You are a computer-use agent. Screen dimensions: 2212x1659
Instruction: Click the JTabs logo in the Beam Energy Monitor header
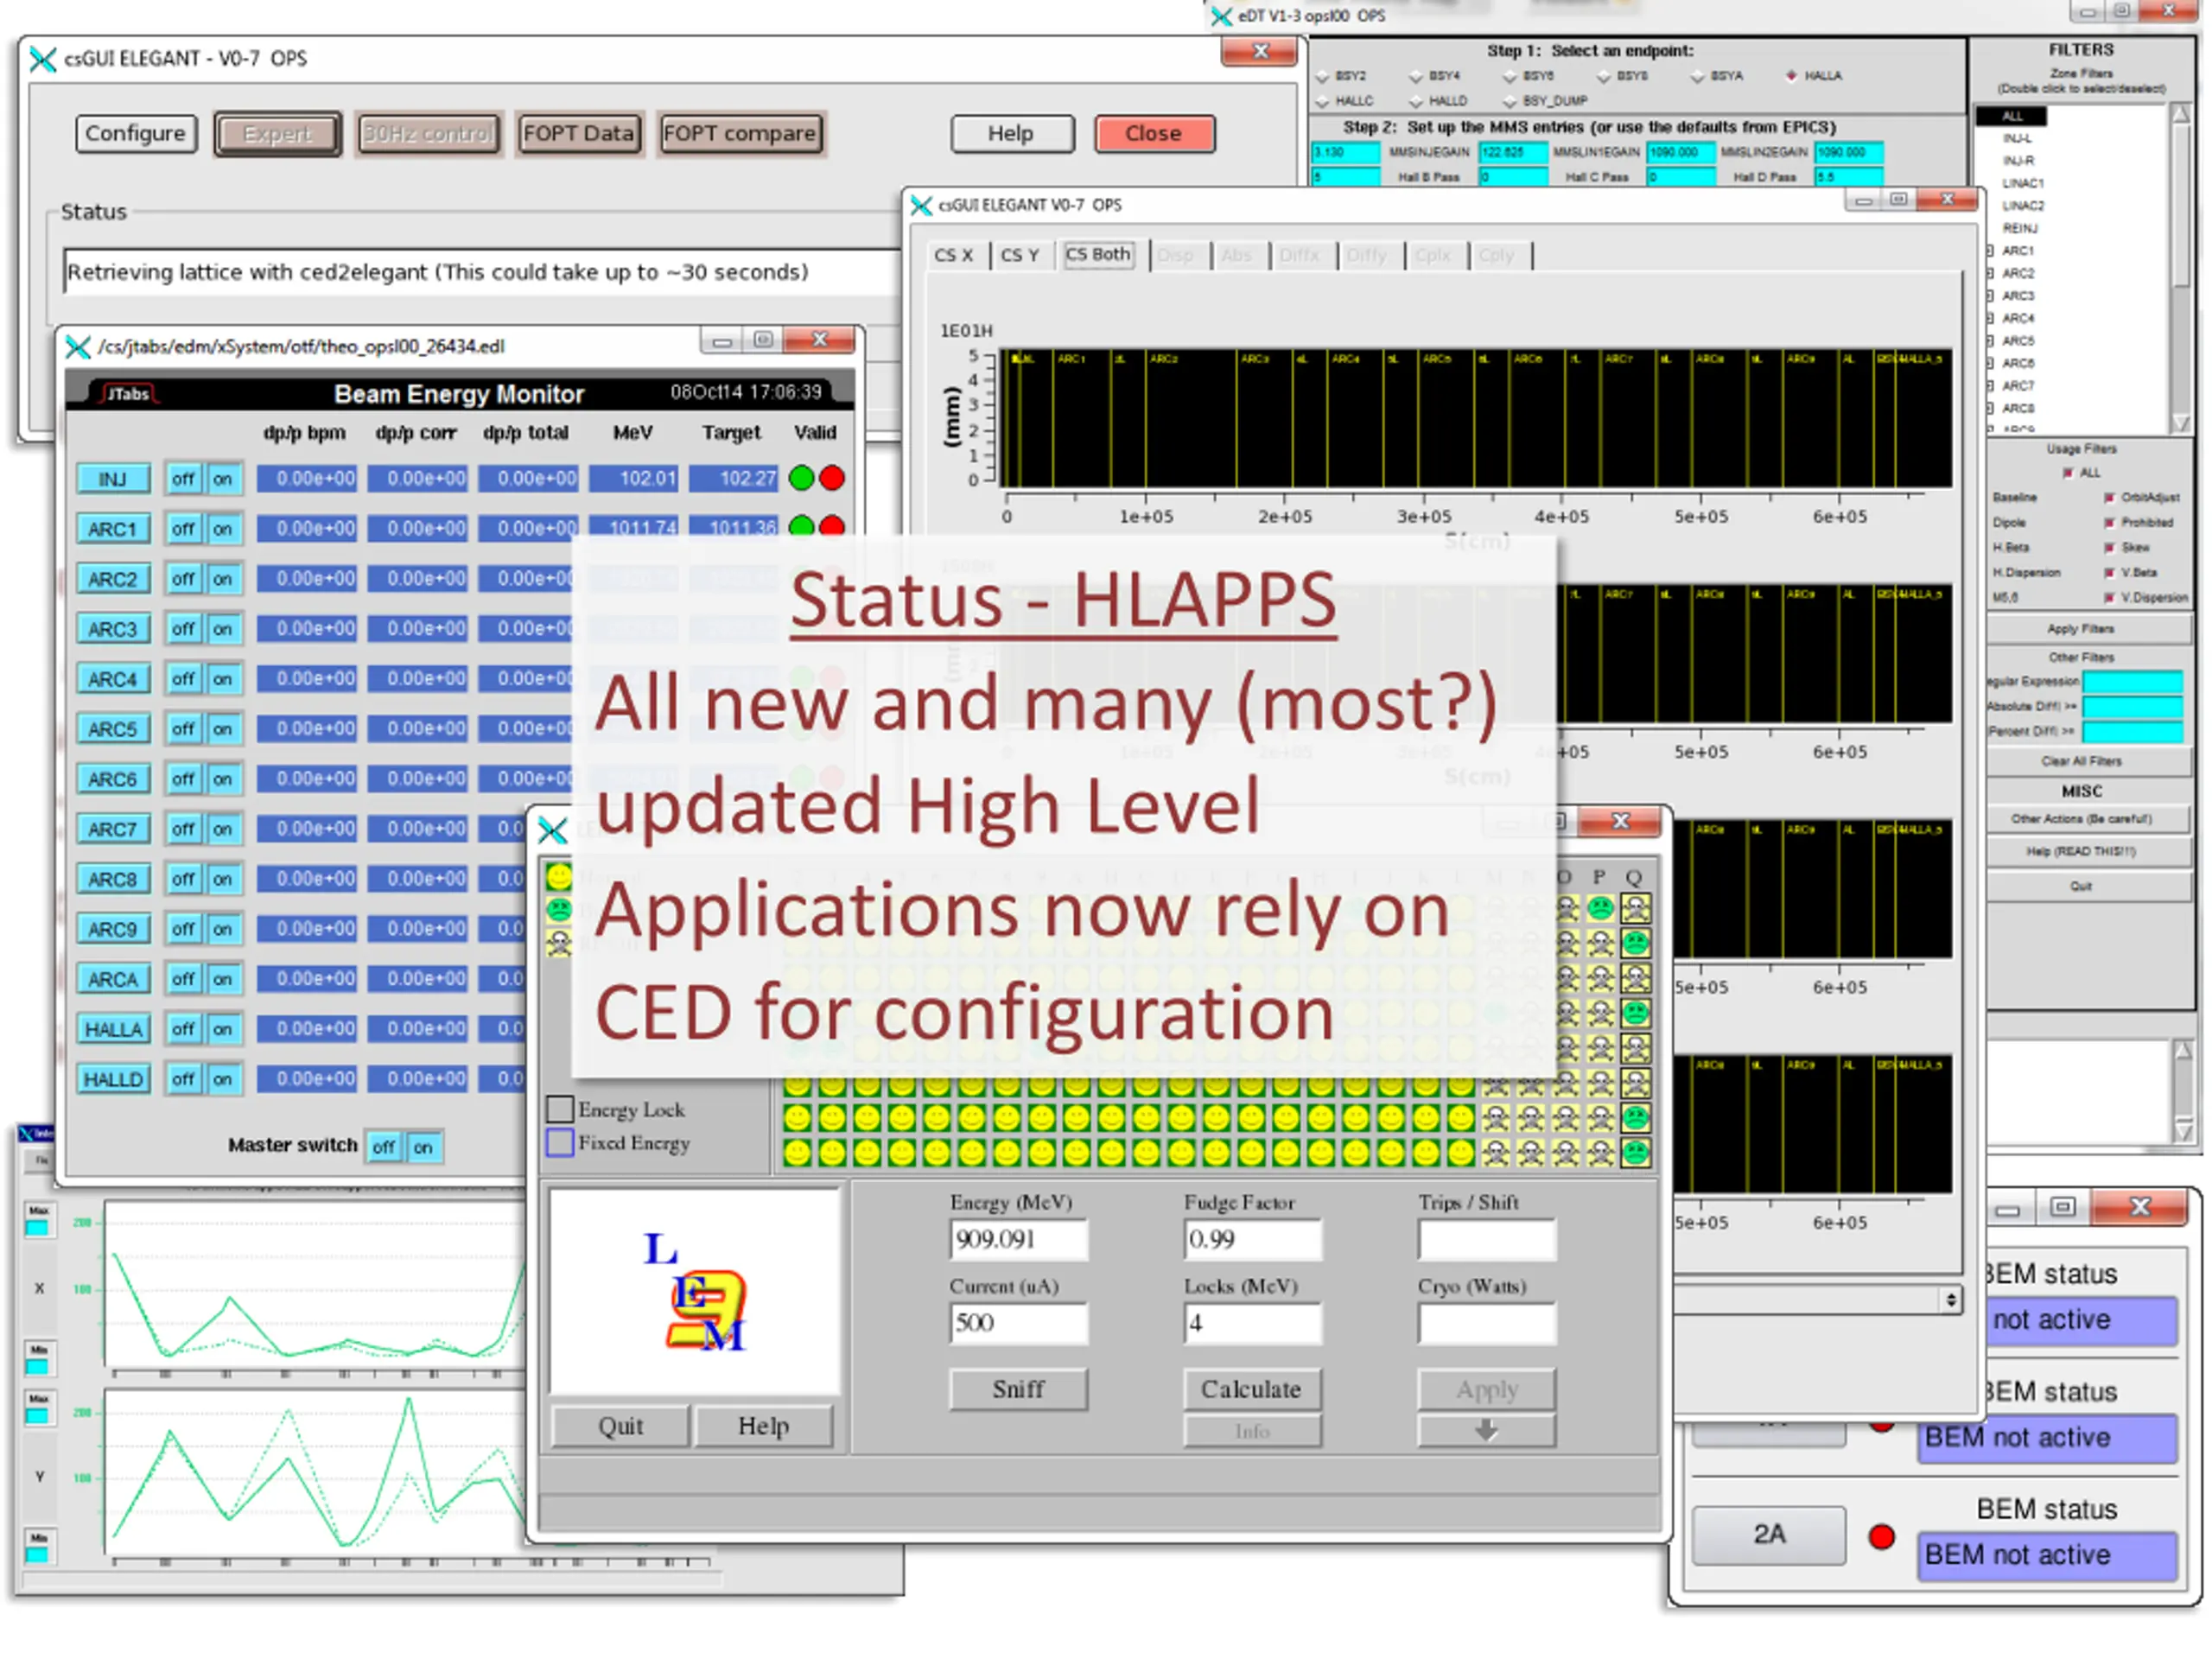tap(127, 394)
